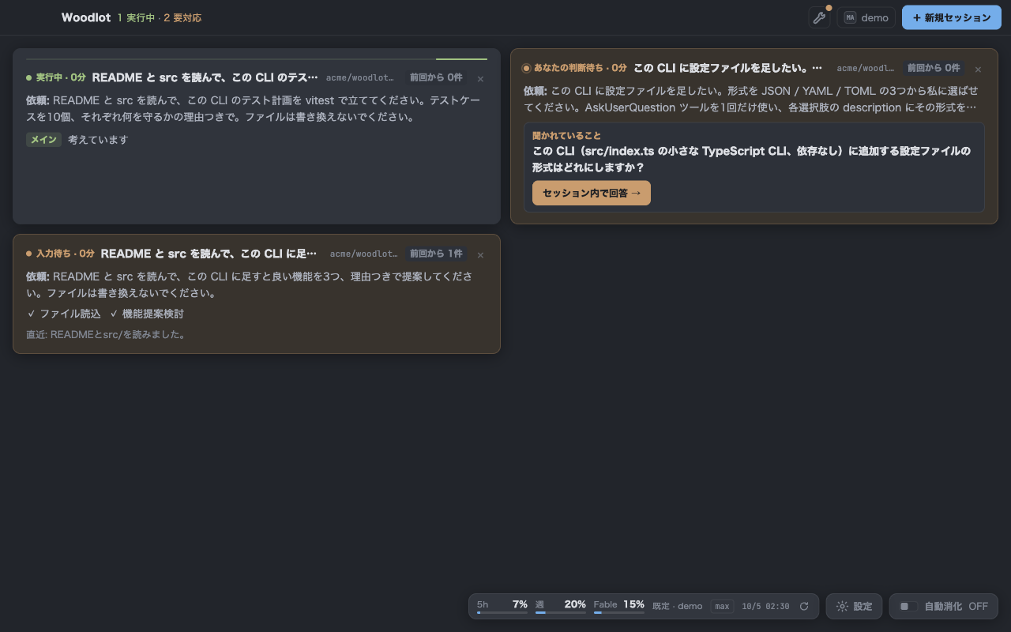1011x632 pixels.
Task: Click the max plan badge
Action: pos(722,607)
